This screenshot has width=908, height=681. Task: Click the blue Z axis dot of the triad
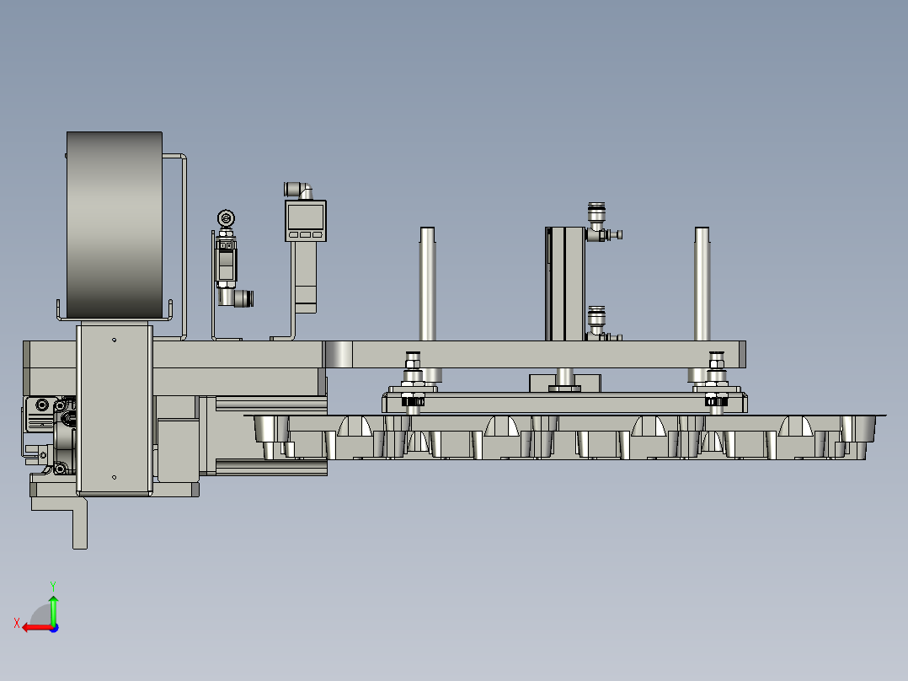point(54,628)
